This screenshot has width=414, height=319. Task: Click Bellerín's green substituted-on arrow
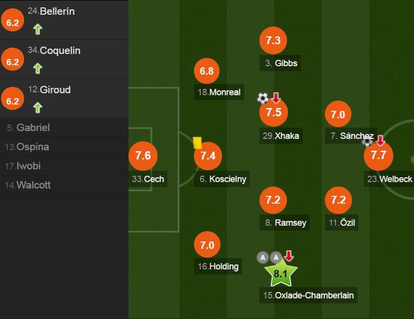click(38, 29)
